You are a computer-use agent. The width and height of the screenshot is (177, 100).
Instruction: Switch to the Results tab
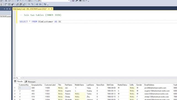(18, 81)
